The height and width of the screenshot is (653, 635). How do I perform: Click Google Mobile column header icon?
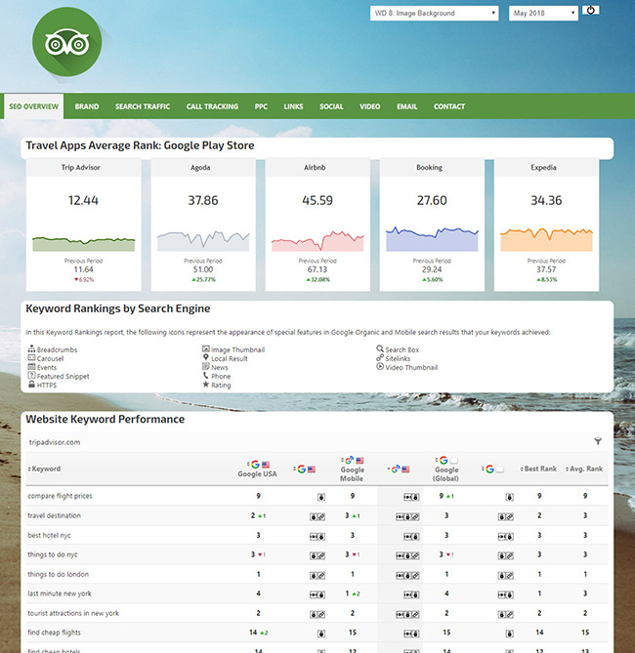click(x=350, y=460)
